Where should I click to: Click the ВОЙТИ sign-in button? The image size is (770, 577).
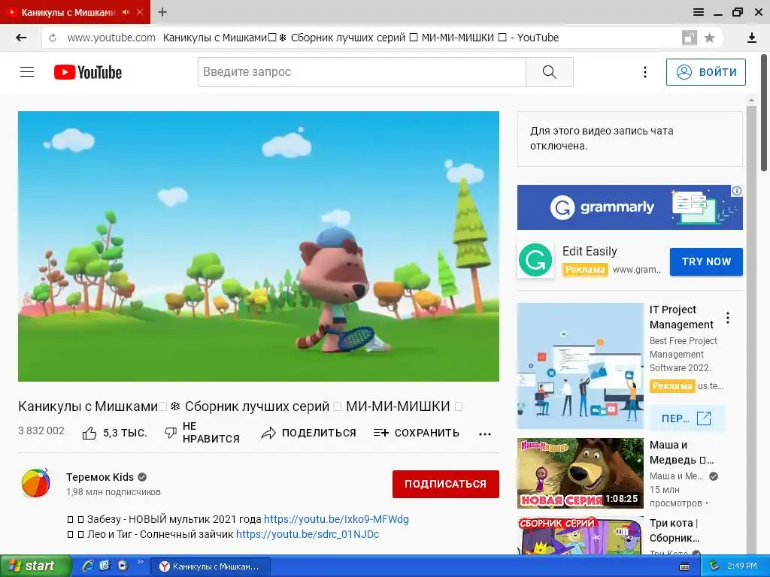click(x=705, y=72)
